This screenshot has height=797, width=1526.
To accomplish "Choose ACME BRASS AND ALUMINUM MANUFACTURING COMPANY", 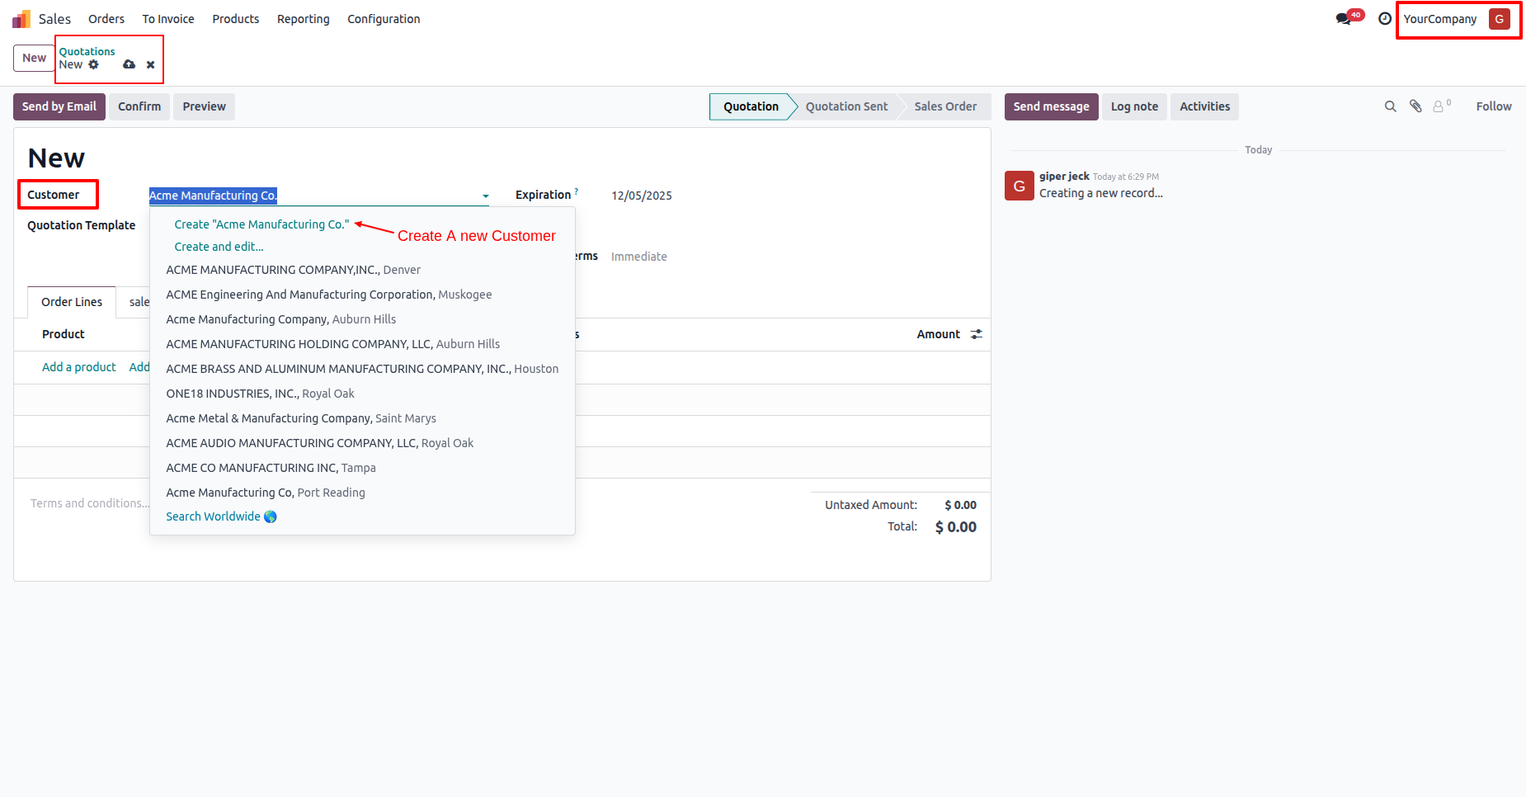I will (362, 369).
